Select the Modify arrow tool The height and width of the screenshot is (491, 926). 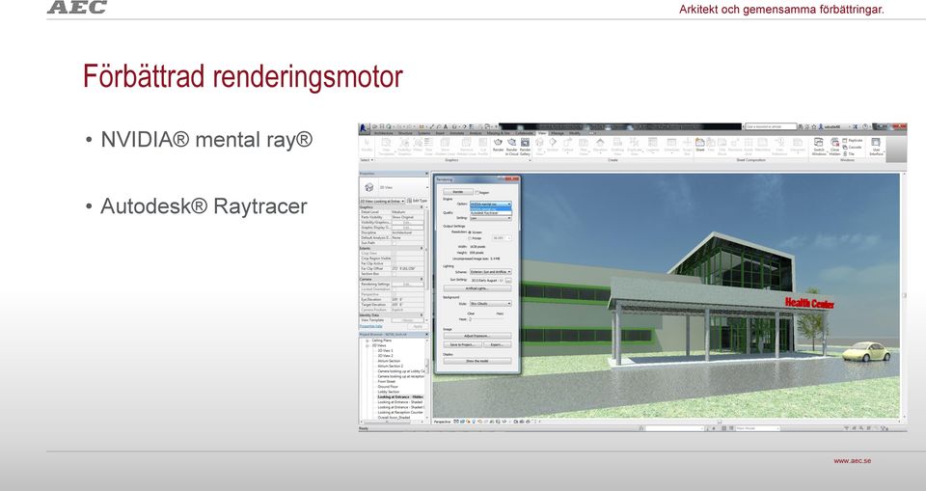367,143
